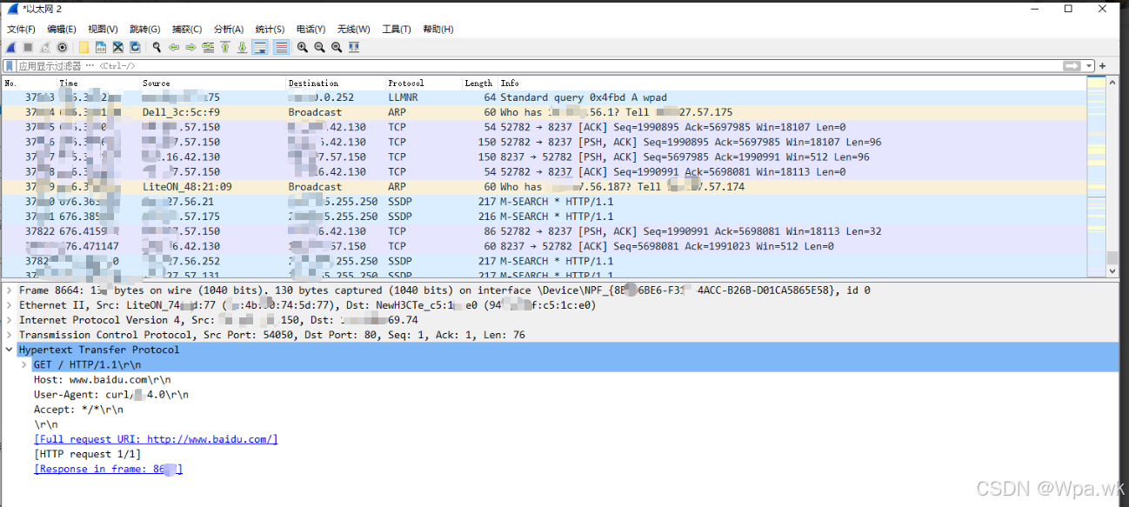Select the LLMNR Standard query wpad packet

544,97
